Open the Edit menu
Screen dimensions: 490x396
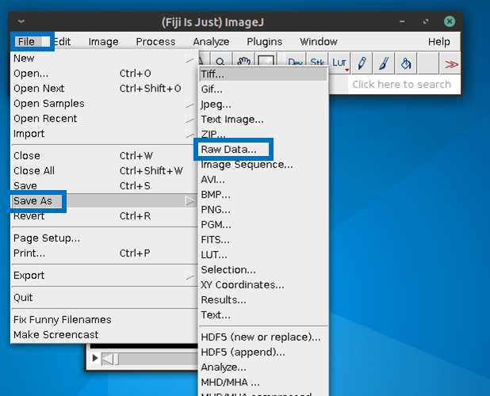coord(62,41)
